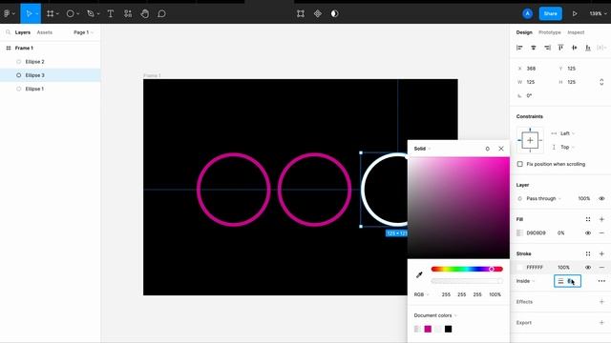The image size is (611, 343).
Task: Click the user avatar A
Action: (527, 13)
